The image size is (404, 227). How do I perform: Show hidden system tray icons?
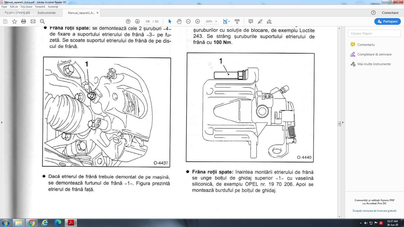coord(361,223)
